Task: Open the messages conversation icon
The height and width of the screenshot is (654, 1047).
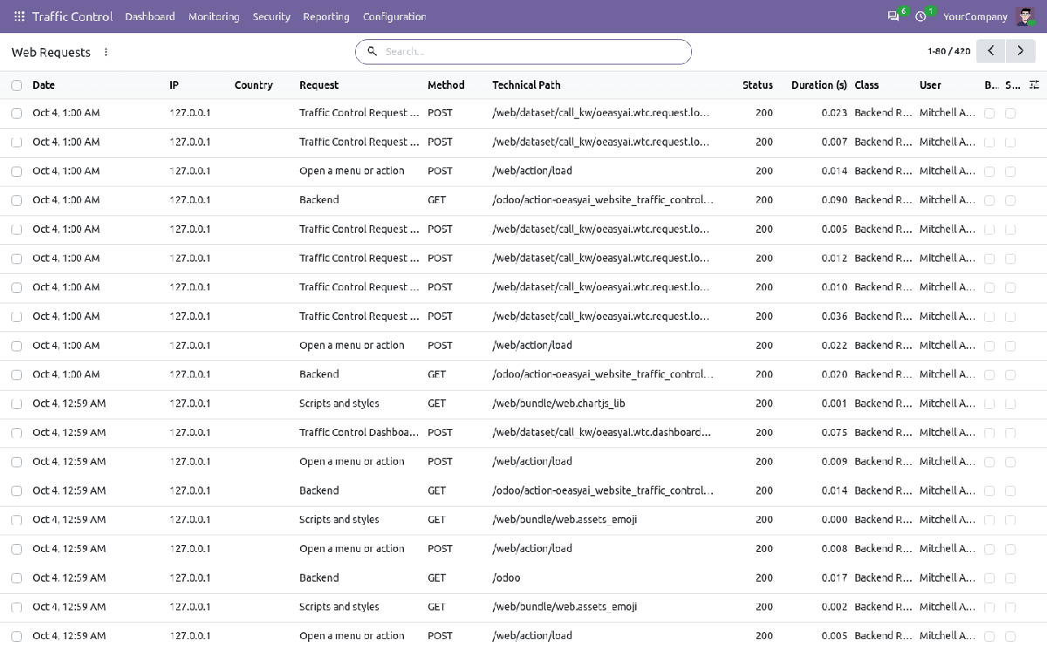Action: (x=893, y=17)
